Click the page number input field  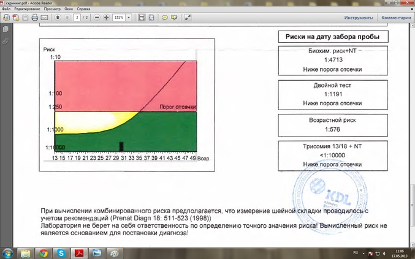tap(76, 18)
